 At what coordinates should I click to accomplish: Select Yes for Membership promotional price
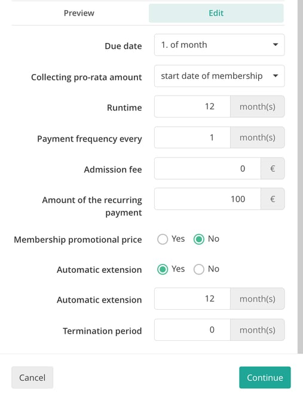163,239
